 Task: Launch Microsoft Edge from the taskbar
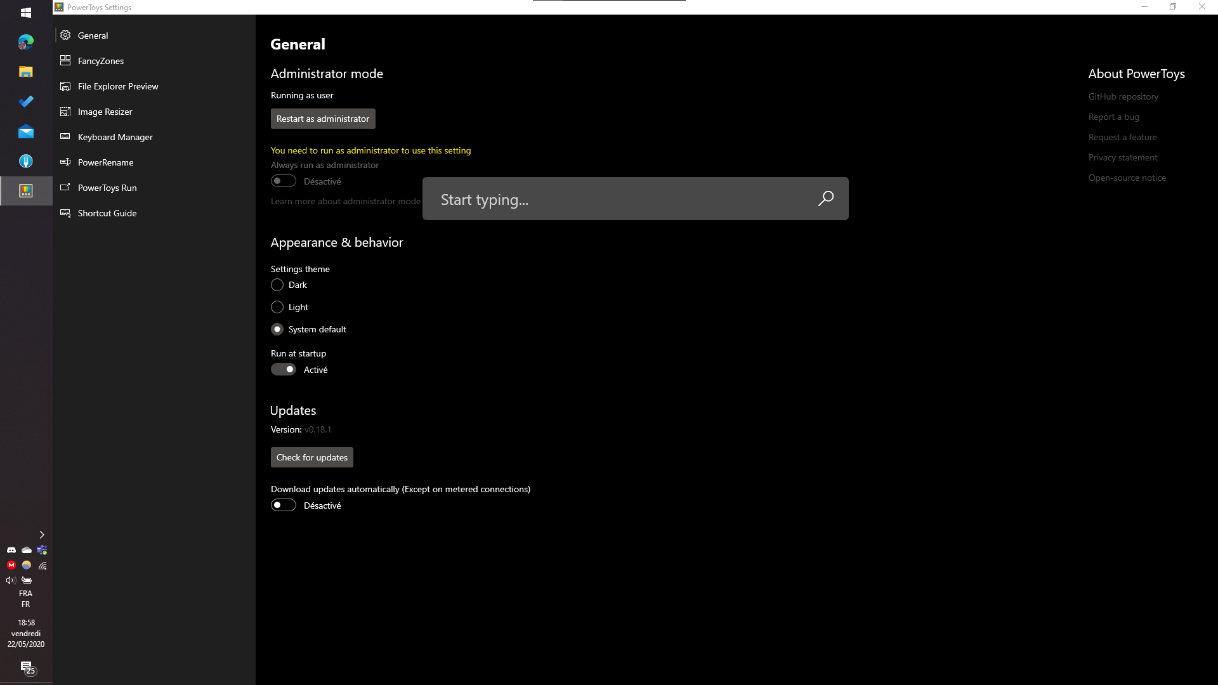[x=26, y=42]
